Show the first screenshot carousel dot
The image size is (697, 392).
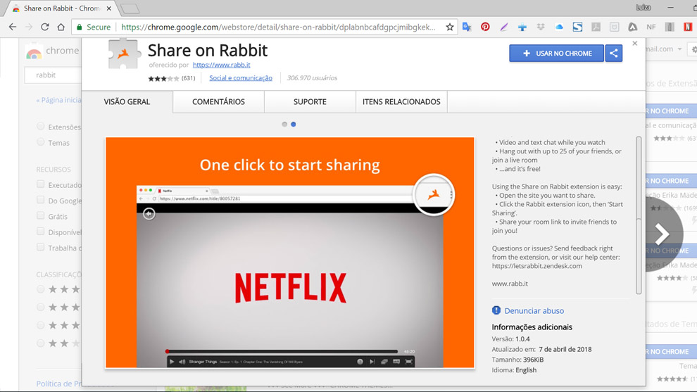pyautogui.click(x=284, y=125)
